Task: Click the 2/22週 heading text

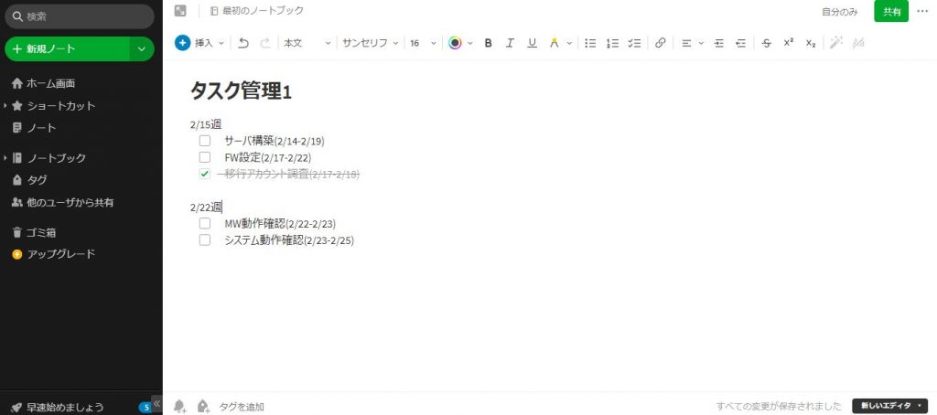Action: point(206,207)
